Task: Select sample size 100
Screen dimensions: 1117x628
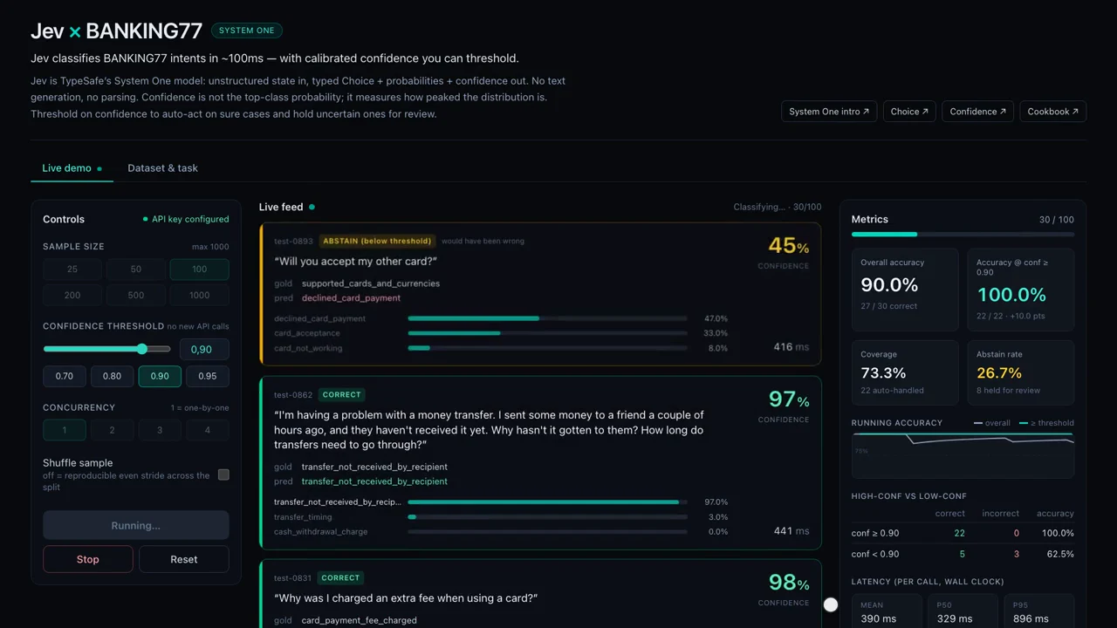Action: tap(200, 270)
